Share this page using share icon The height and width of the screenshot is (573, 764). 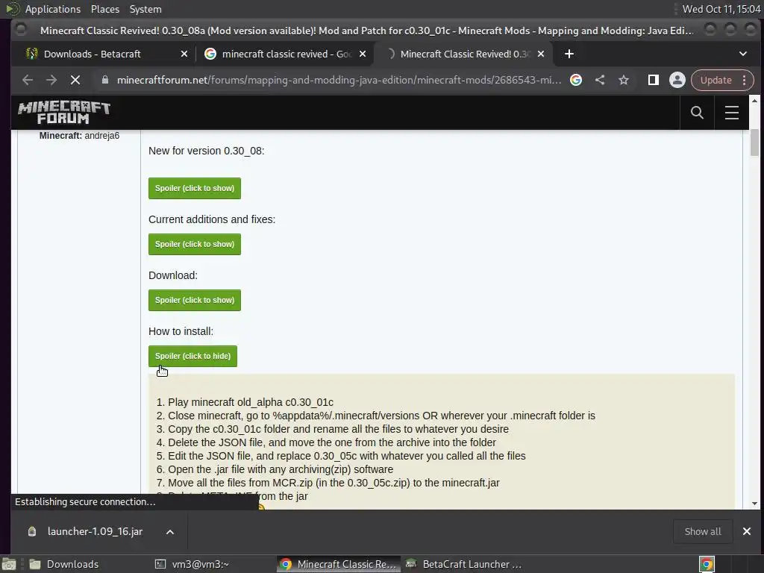click(x=600, y=80)
